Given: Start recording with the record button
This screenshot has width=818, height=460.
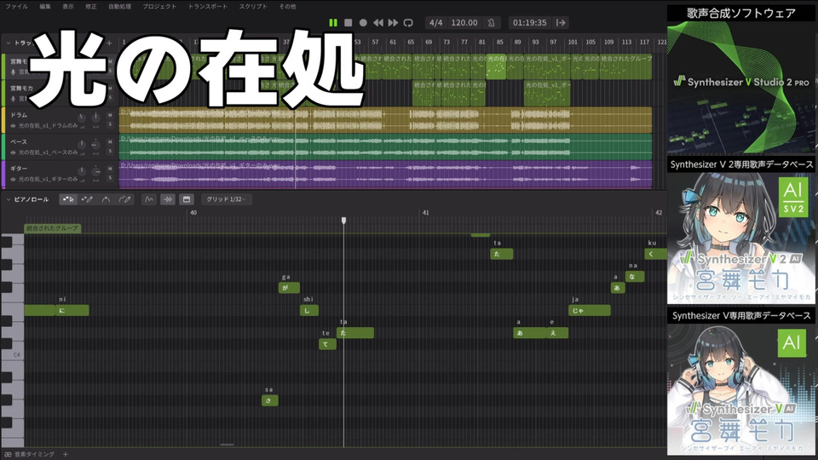Looking at the screenshot, I should (x=363, y=22).
